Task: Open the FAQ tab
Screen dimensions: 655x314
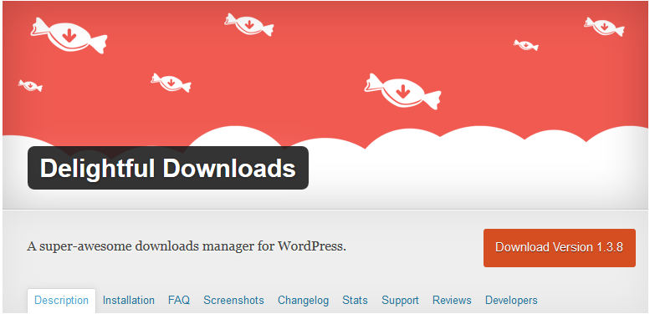Action: (x=179, y=301)
